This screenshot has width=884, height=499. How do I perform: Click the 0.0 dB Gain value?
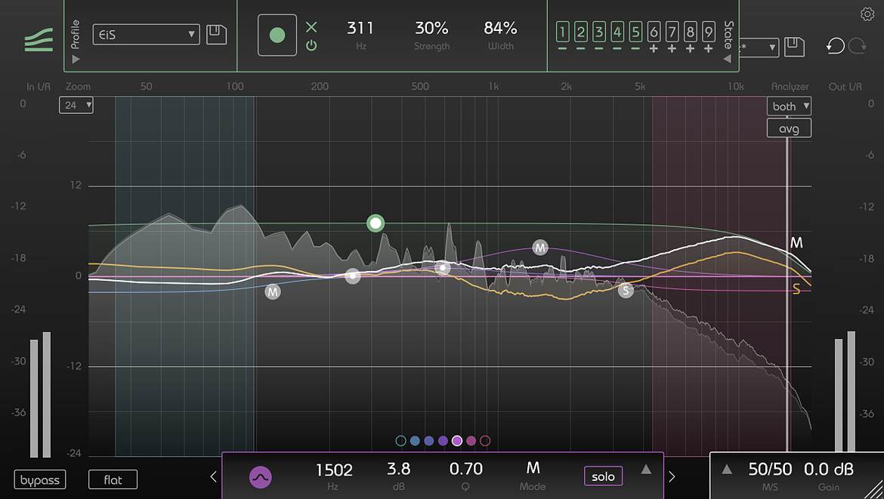[x=829, y=469]
